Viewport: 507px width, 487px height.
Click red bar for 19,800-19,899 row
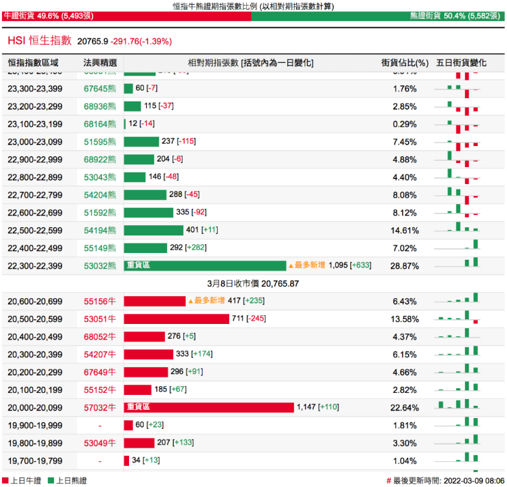tap(139, 443)
